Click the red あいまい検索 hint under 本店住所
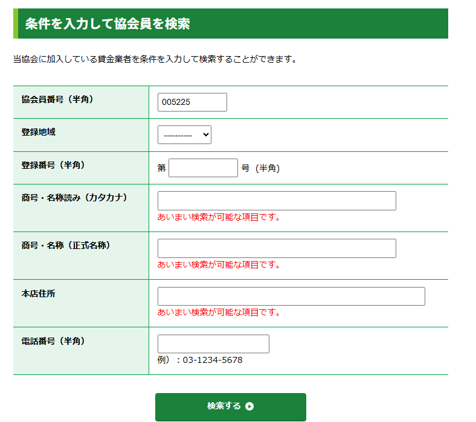 click(x=219, y=312)
